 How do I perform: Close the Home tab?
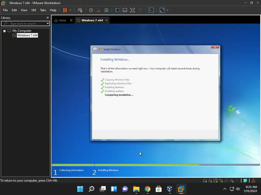71,20
